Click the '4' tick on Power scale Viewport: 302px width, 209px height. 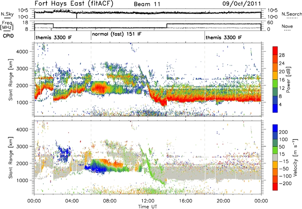click(x=280, y=104)
